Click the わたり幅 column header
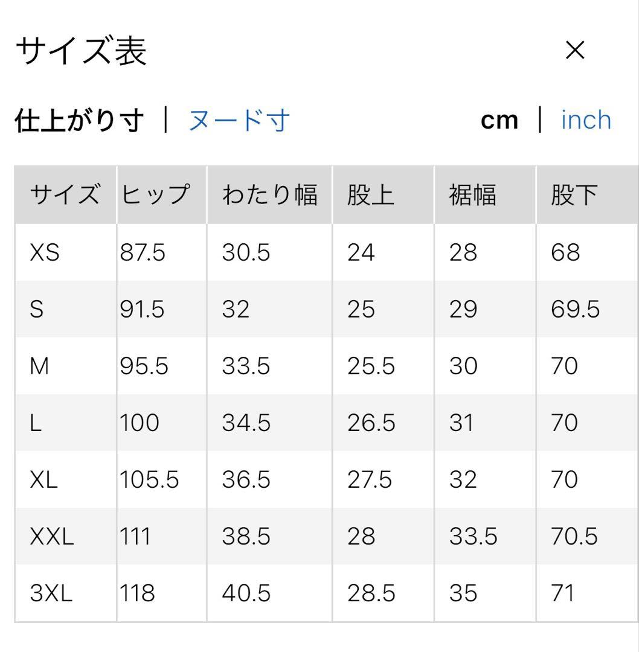The image size is (639, 652). (x=269, y=195)
